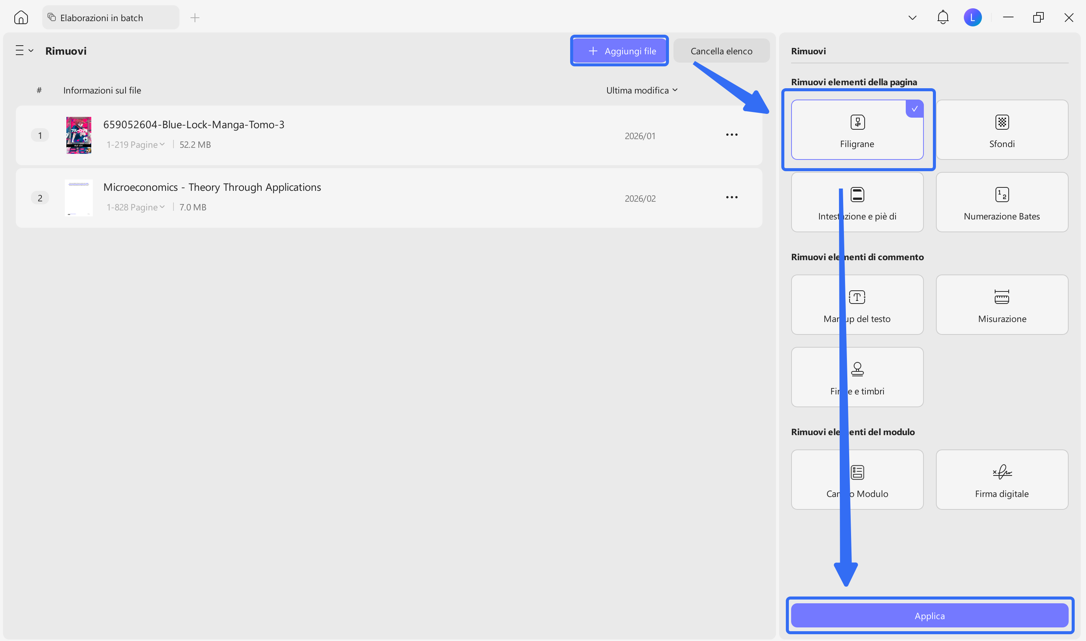Click the Aggiungi file button
The image size is (1086, 641).
[x=620, y=51]
